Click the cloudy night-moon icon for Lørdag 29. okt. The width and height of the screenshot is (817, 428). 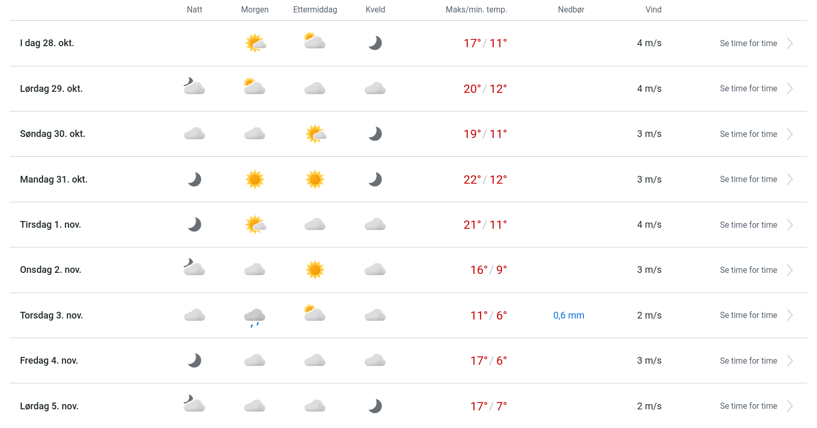(195, 87)
